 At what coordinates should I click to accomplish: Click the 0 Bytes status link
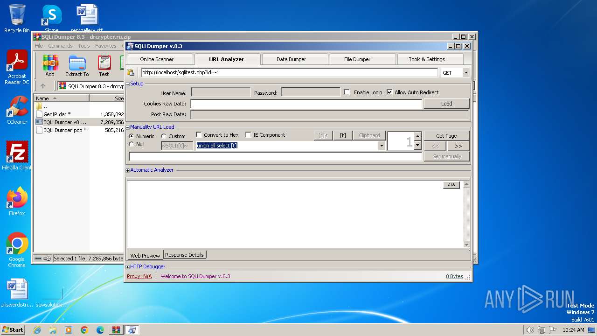tap(454, 276)
